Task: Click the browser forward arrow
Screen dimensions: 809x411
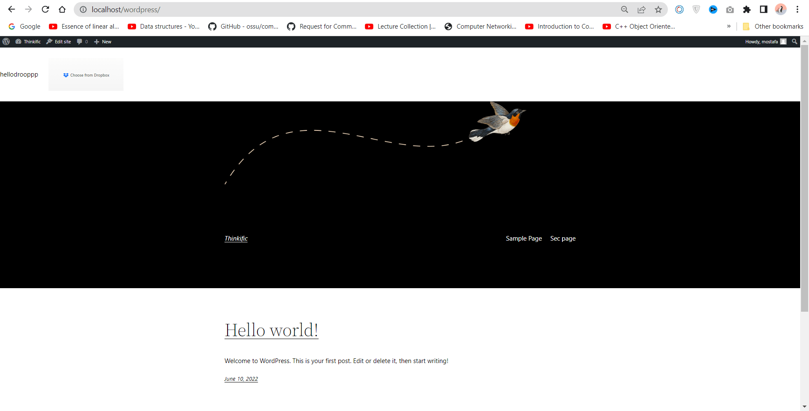Action: point(28,9)
